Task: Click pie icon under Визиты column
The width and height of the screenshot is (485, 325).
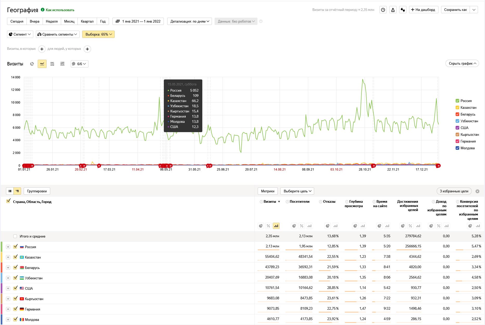Action: (x=261, y=226)
